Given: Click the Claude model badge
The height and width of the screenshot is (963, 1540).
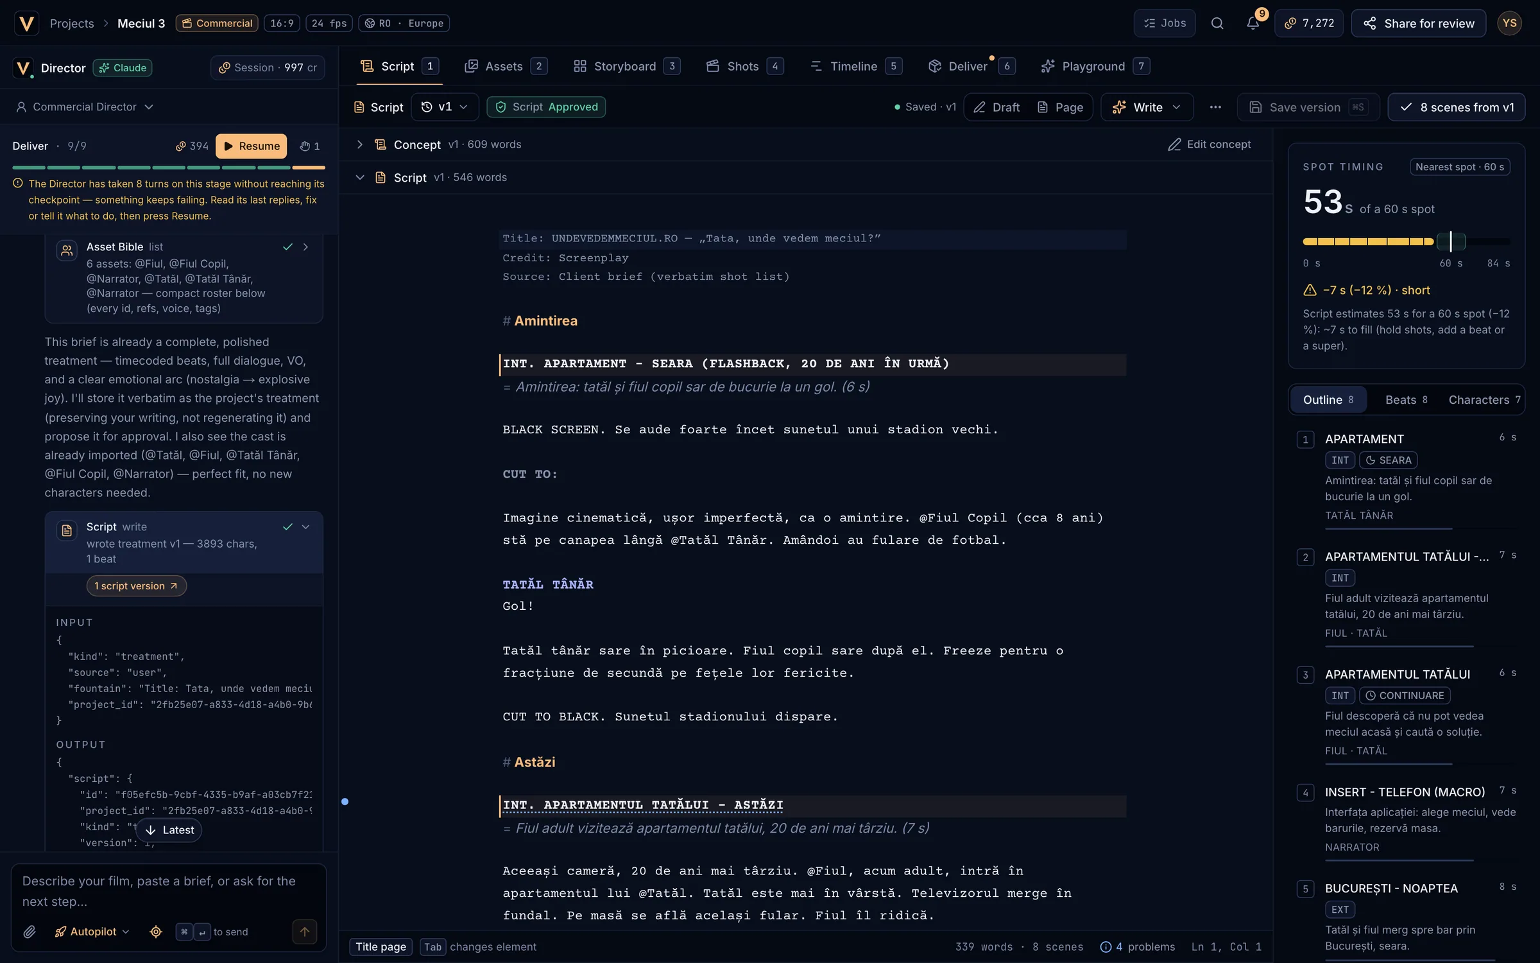Looking at the screenshot, I should point(123,68).
